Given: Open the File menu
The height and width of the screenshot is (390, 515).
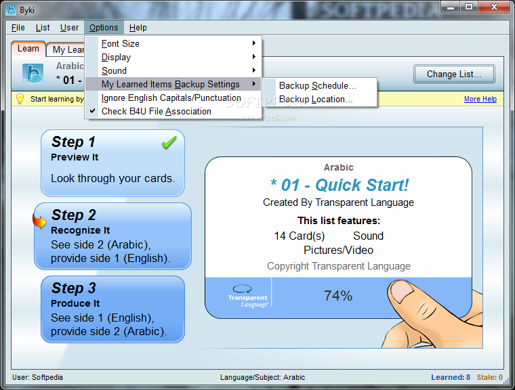Looking at the screenshot, I should coord(18,28).
